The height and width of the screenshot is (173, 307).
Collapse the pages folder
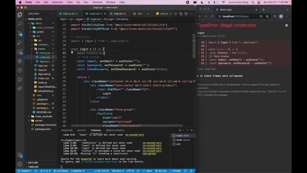click(x=42, y=49)
